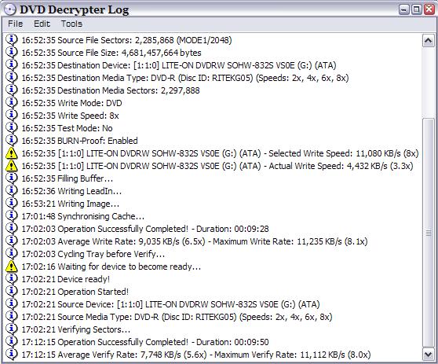Screen dimensions: 438x364
Task: Click info icon beside Writing LeadIn entry
Action: tap(12, 191)
